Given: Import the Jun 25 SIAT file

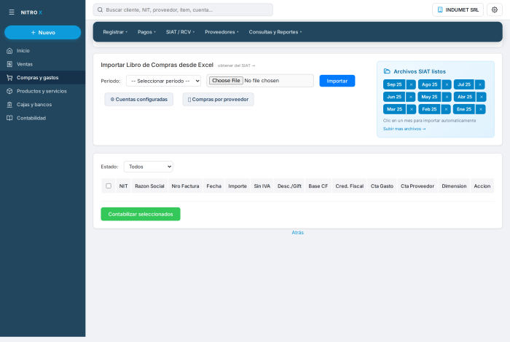Looking at the screenshot, I should [394, 97].
